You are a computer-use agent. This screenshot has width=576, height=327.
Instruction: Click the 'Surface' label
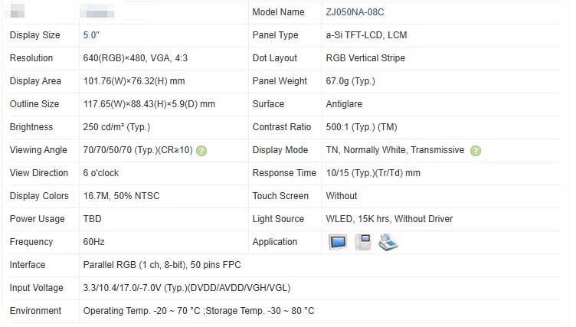[x=268, y=104]
